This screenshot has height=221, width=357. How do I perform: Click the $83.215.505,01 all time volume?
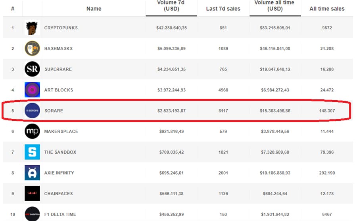click(x=275, y=28)
